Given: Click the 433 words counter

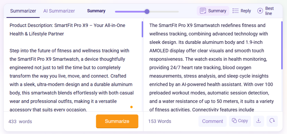Looking at the screenshot, I should [x=20, y=121].
